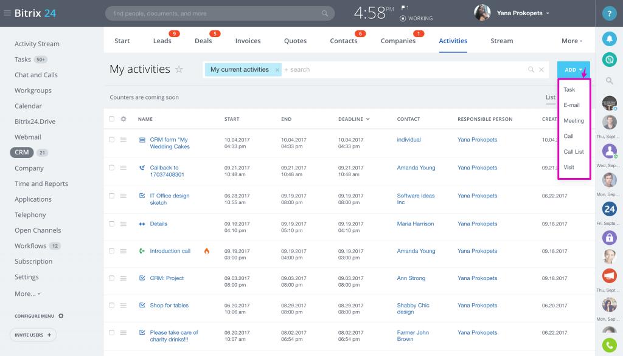
Task: Check the IT Office design sketch row
Action: click(x=112, y=196)
